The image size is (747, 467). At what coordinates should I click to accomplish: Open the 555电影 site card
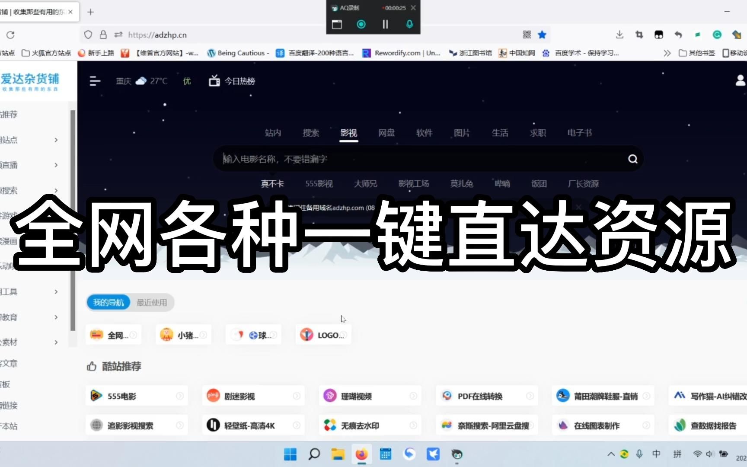point(137,396)
